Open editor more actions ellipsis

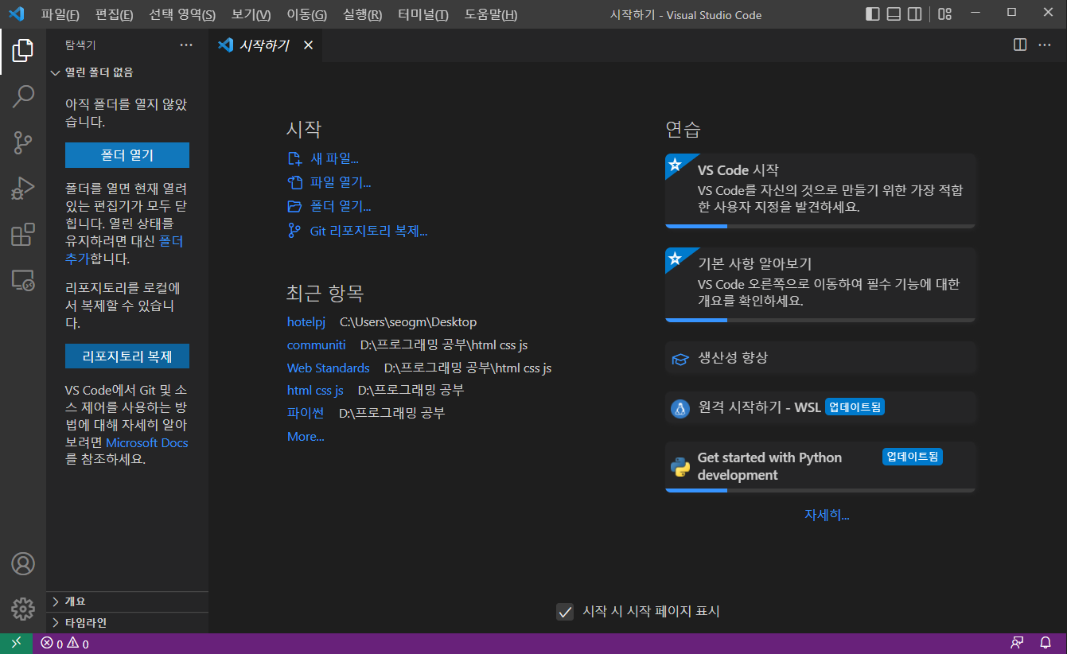[1045, 45]
